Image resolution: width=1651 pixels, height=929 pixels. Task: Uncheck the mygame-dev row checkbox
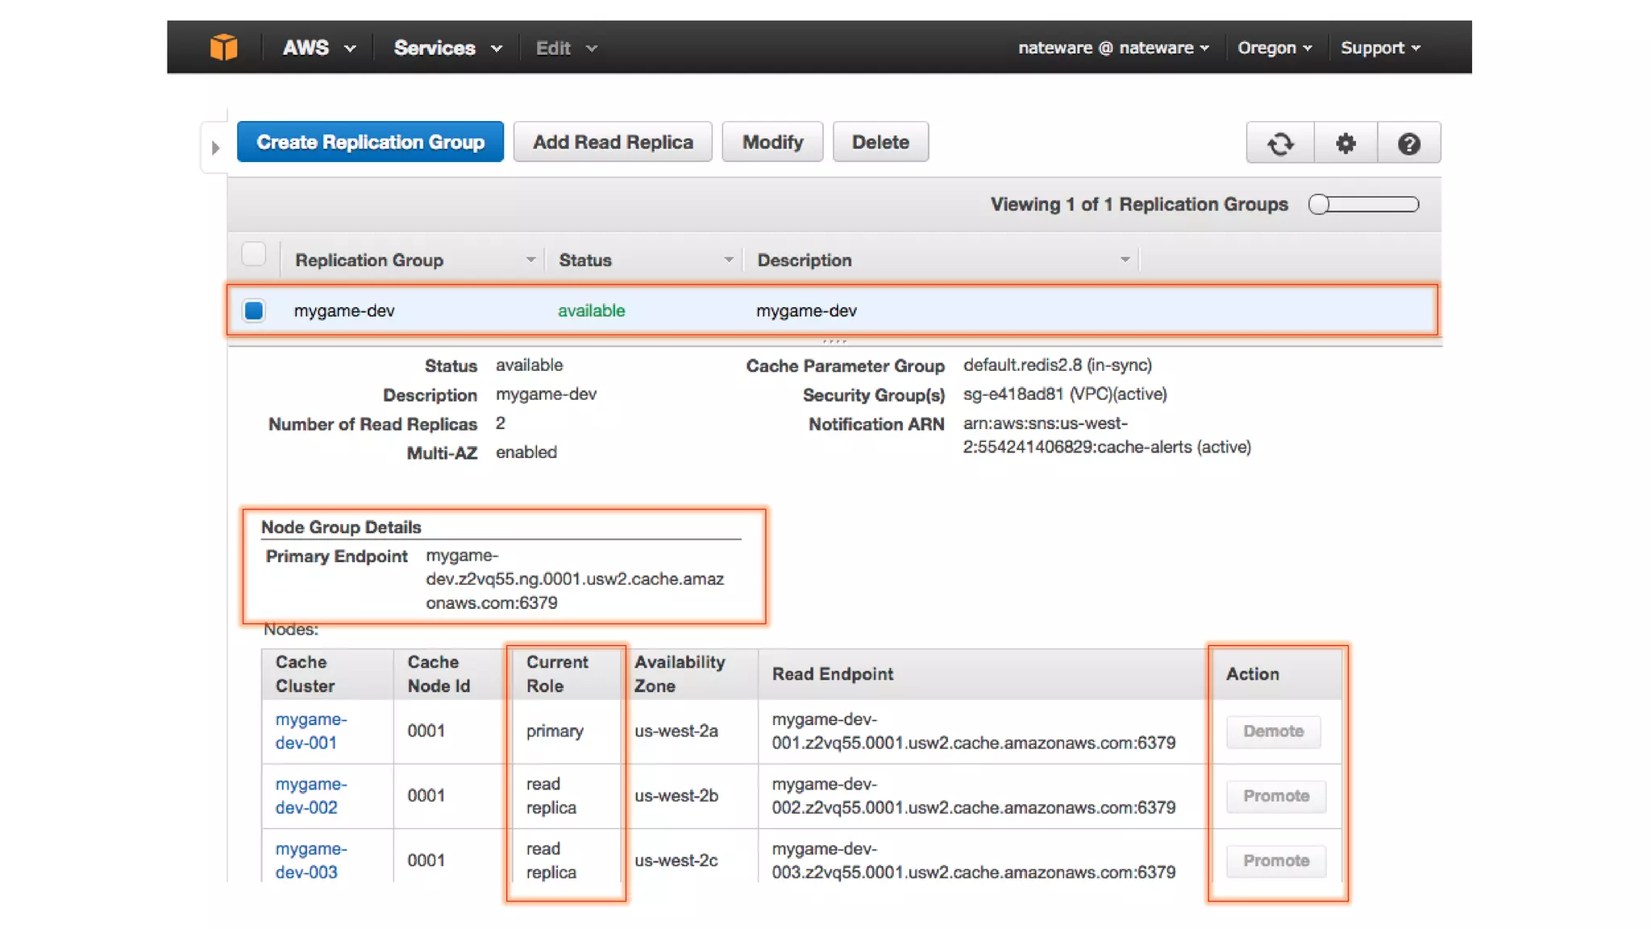(254, 310)
